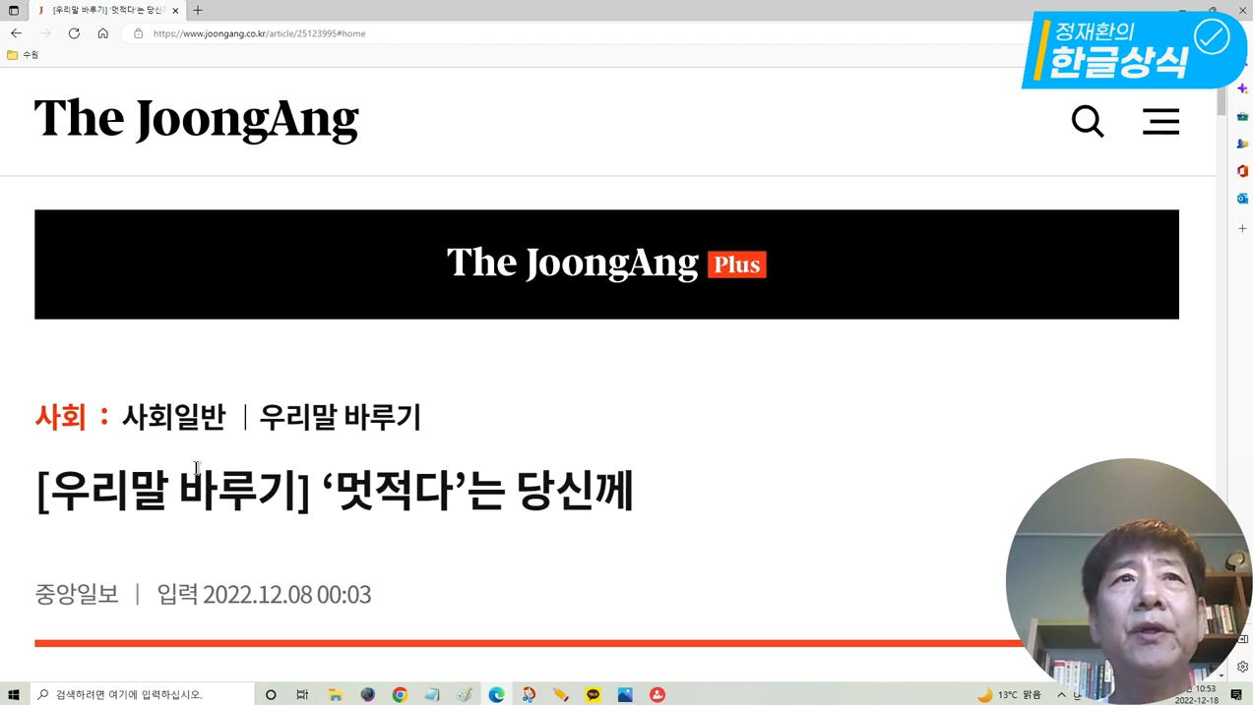Open the Photos app on taskbar
1253x705 pixels.
tap(625, 694)
